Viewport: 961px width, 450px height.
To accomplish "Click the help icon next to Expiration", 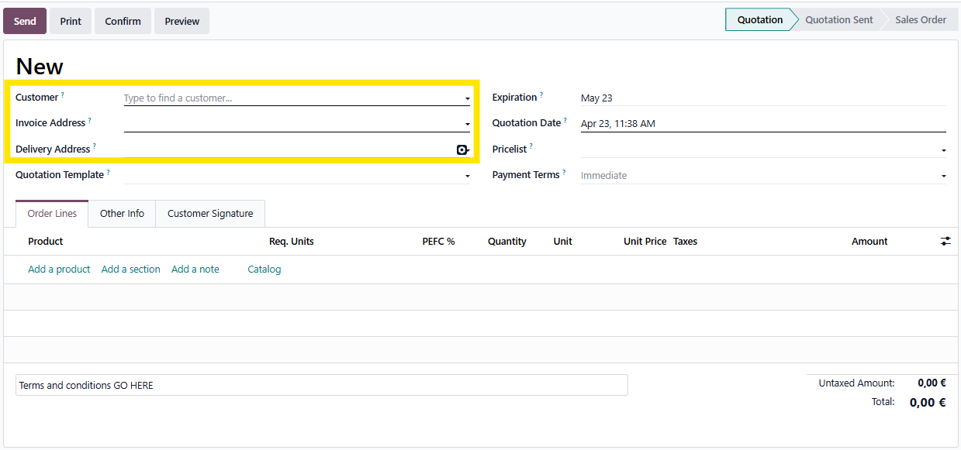I will 541,94.
